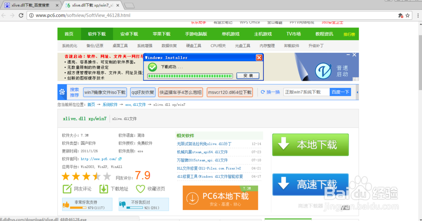Screen dimensions: 422x221
Task: Click the site information icon in the address bar
Action: pyautogui.click(x=31, y=15)
